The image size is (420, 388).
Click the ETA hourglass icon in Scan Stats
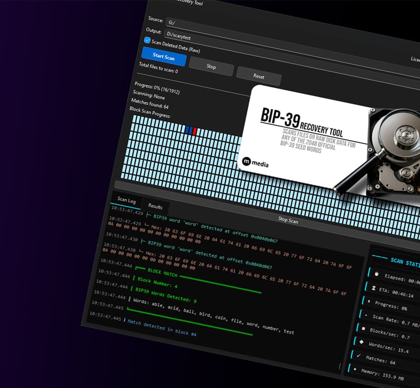(x=374, y=289)
